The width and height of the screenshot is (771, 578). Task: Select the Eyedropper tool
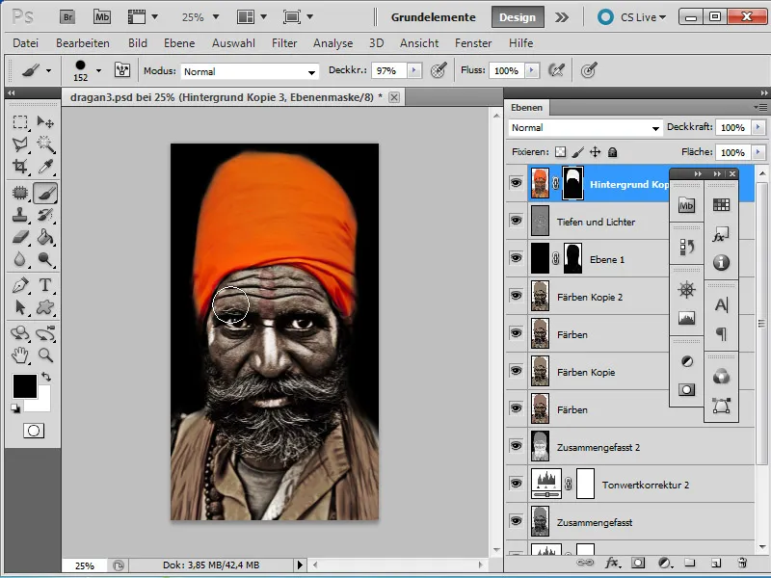click(45, 167)
